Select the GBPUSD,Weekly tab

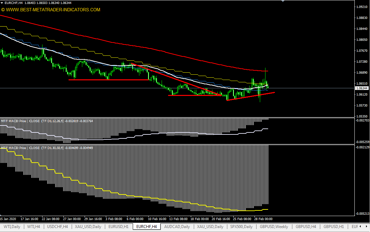point(274,227)
